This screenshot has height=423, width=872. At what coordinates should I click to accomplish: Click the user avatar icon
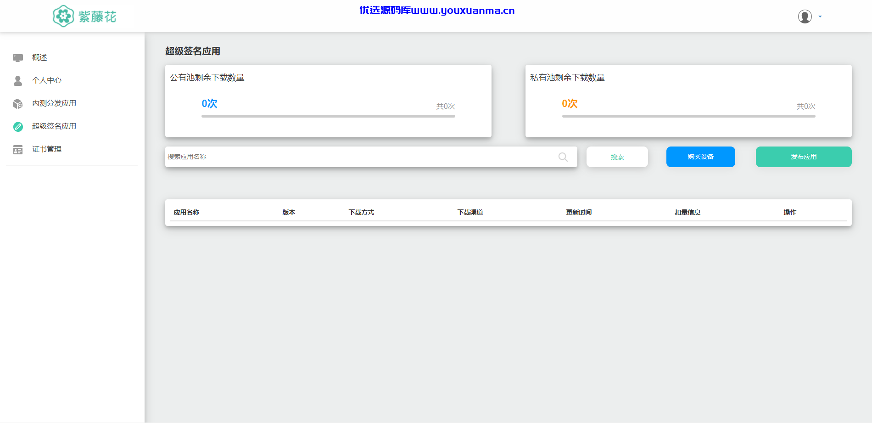pyautogui.click(x=805, y=17)
